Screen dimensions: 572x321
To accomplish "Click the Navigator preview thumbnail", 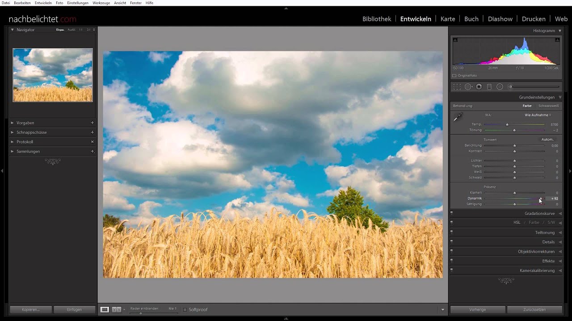I will [x=53, y=75].
